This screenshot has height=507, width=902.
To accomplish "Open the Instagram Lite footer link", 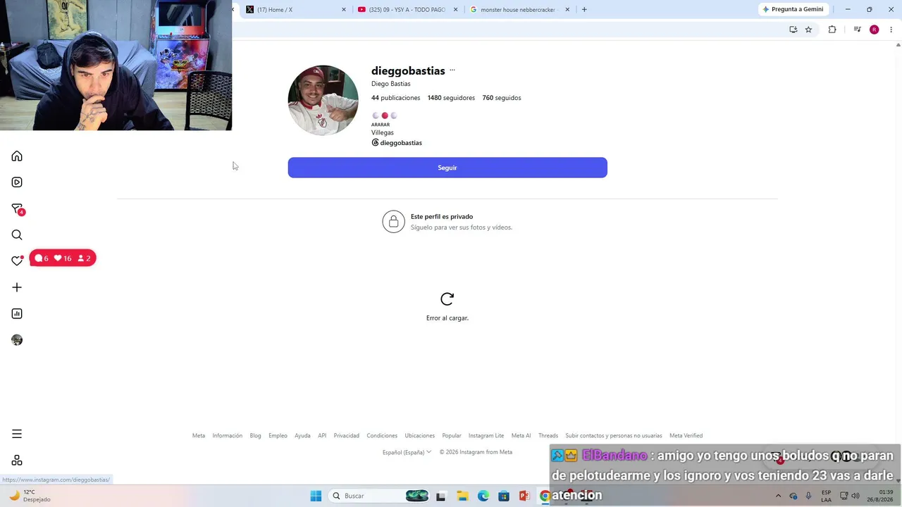I will [x=486, y=436].
